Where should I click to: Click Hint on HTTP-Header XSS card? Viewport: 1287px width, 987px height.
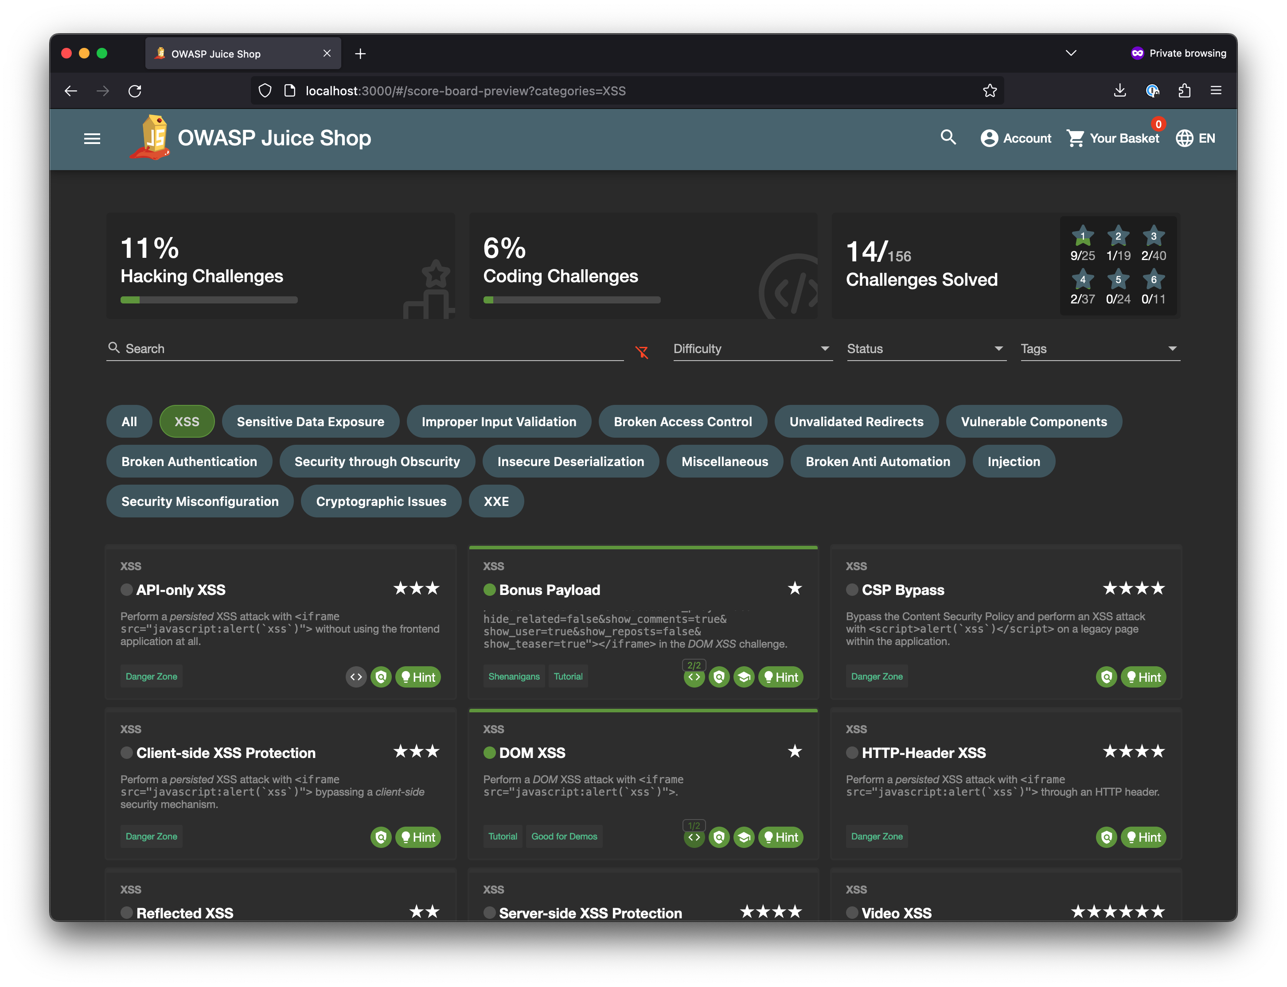pos(1143,836)
